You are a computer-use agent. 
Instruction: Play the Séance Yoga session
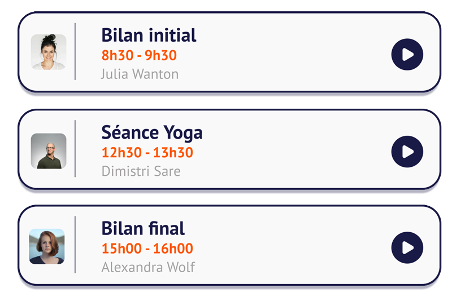click(x=407, y=152)
